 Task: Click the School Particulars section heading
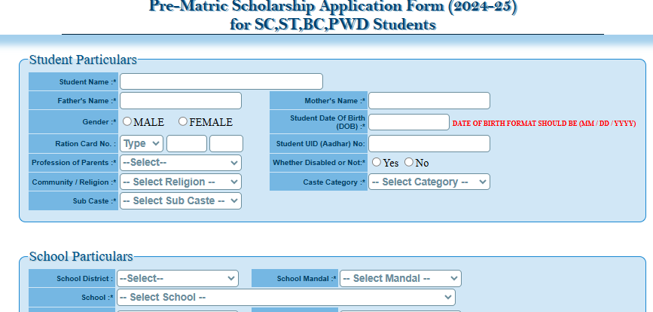[81, 256]
